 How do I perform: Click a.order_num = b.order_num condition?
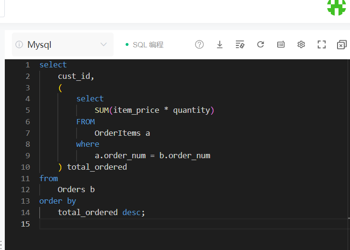(152, 156)
